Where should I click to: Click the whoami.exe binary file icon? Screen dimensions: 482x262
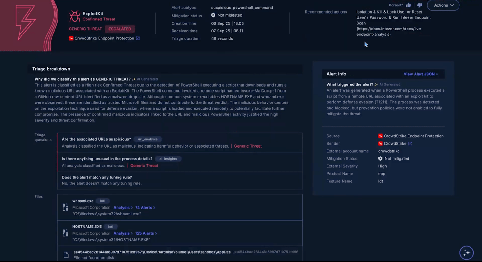click(x=65, y=207)
